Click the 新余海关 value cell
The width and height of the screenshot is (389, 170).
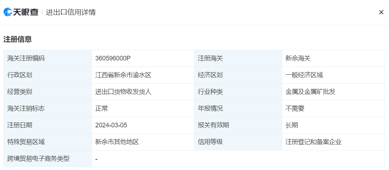[x=333, y=58]
